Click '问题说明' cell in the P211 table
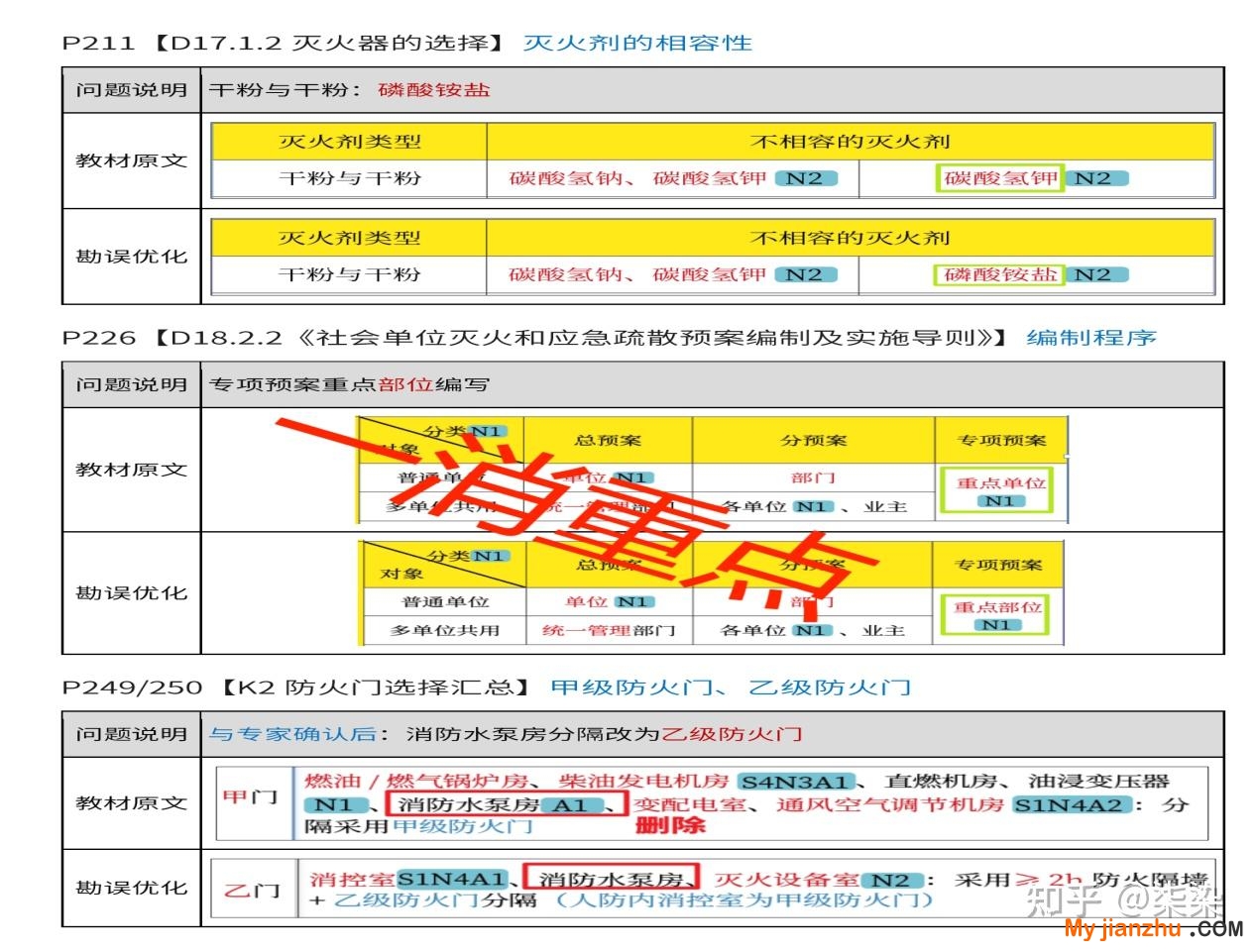 (132, 90)
